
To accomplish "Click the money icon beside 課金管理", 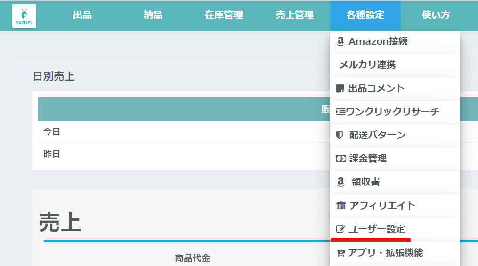I will [x=340, y=159].
